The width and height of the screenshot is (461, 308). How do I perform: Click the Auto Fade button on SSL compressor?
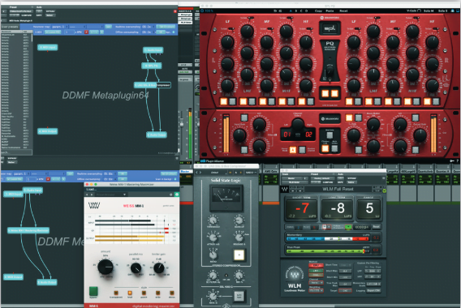tap(239, 297)
